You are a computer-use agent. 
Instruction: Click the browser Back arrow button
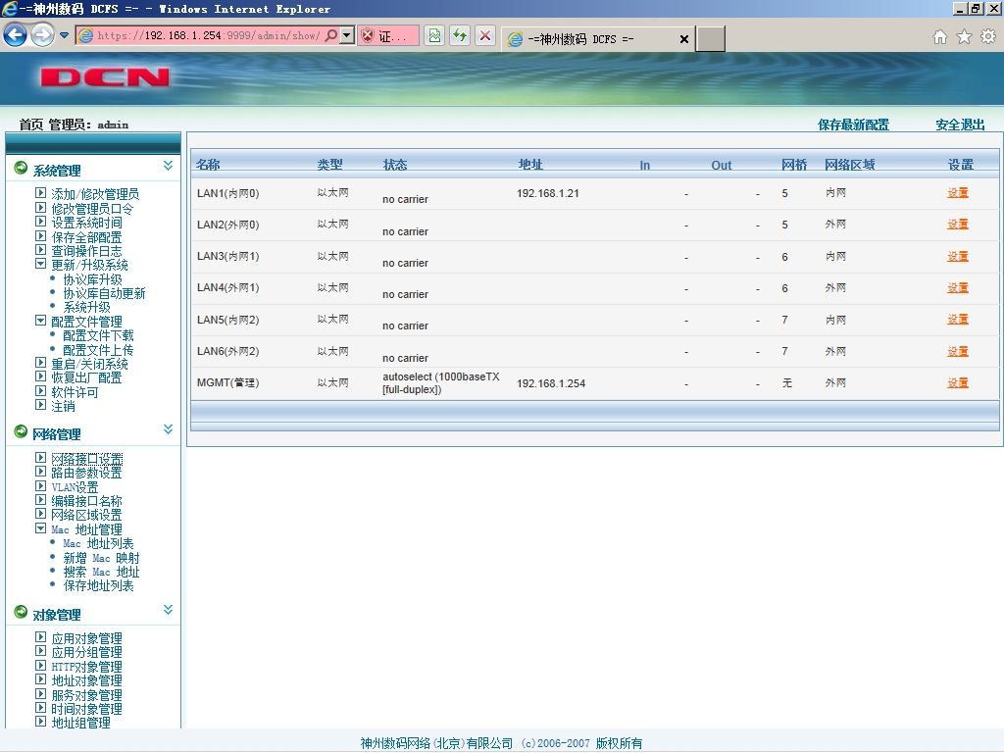[x=16, y=35]
